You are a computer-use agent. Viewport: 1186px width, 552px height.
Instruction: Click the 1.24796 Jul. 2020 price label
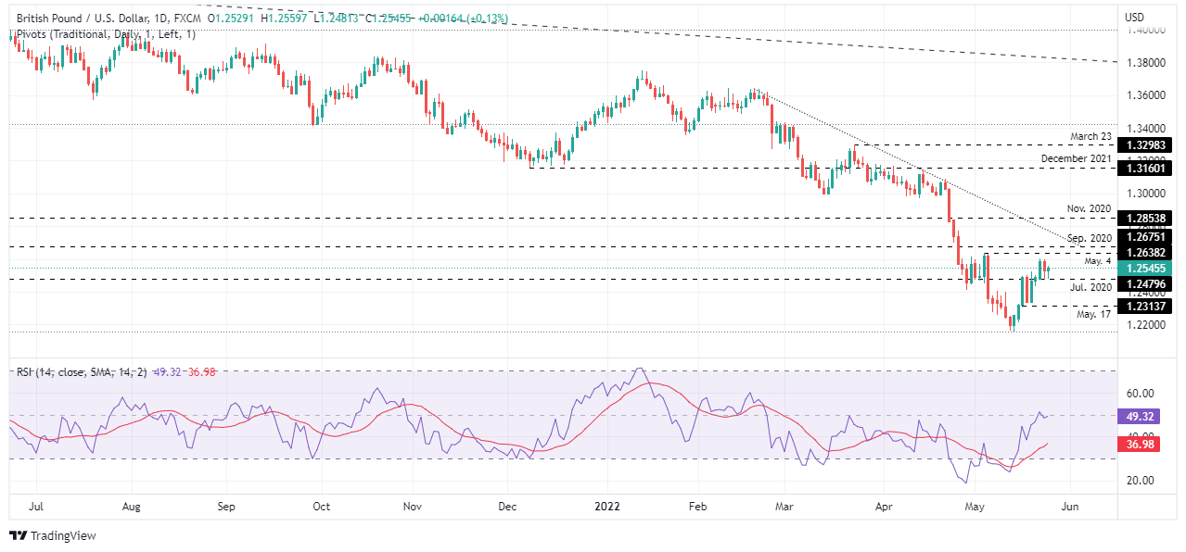click(x=1148, y=282)
